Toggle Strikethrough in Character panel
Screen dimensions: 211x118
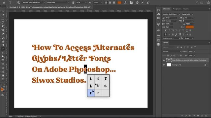(190, 30)
